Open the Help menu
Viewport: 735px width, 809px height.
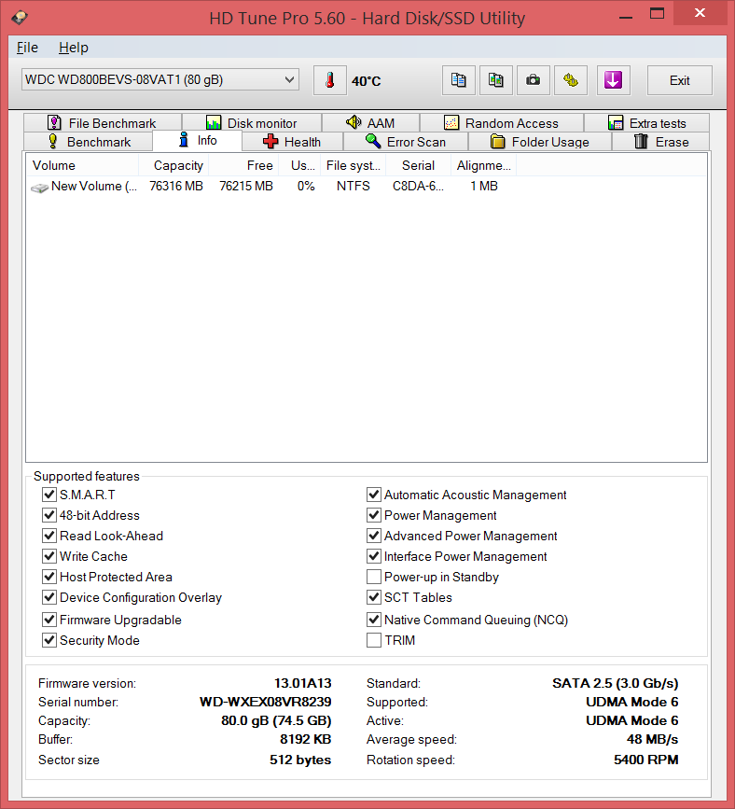[74, 48]
